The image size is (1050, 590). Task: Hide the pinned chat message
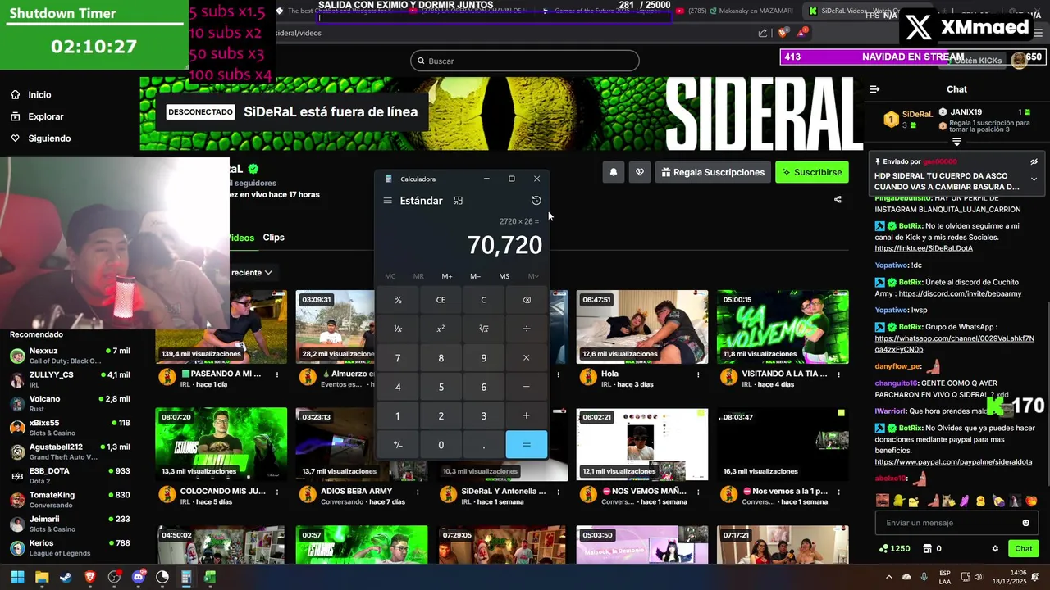[1034, 161]
